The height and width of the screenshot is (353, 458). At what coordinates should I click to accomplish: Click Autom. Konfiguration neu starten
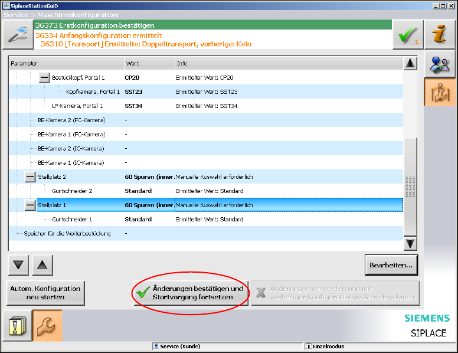[45, 293]
